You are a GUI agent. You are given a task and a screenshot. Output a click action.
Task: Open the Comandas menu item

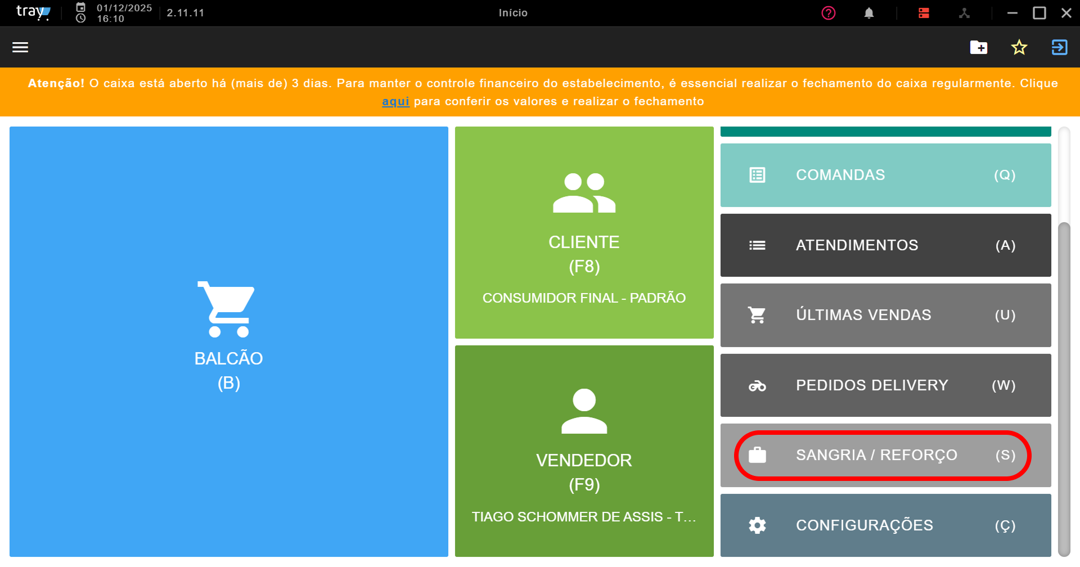pyautogui.click(x=886, y=175)
